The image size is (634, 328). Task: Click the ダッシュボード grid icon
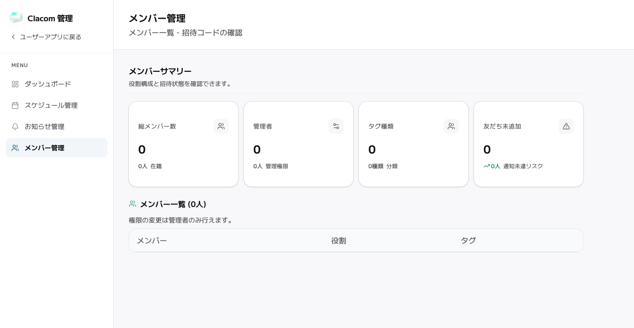point(15,84)
